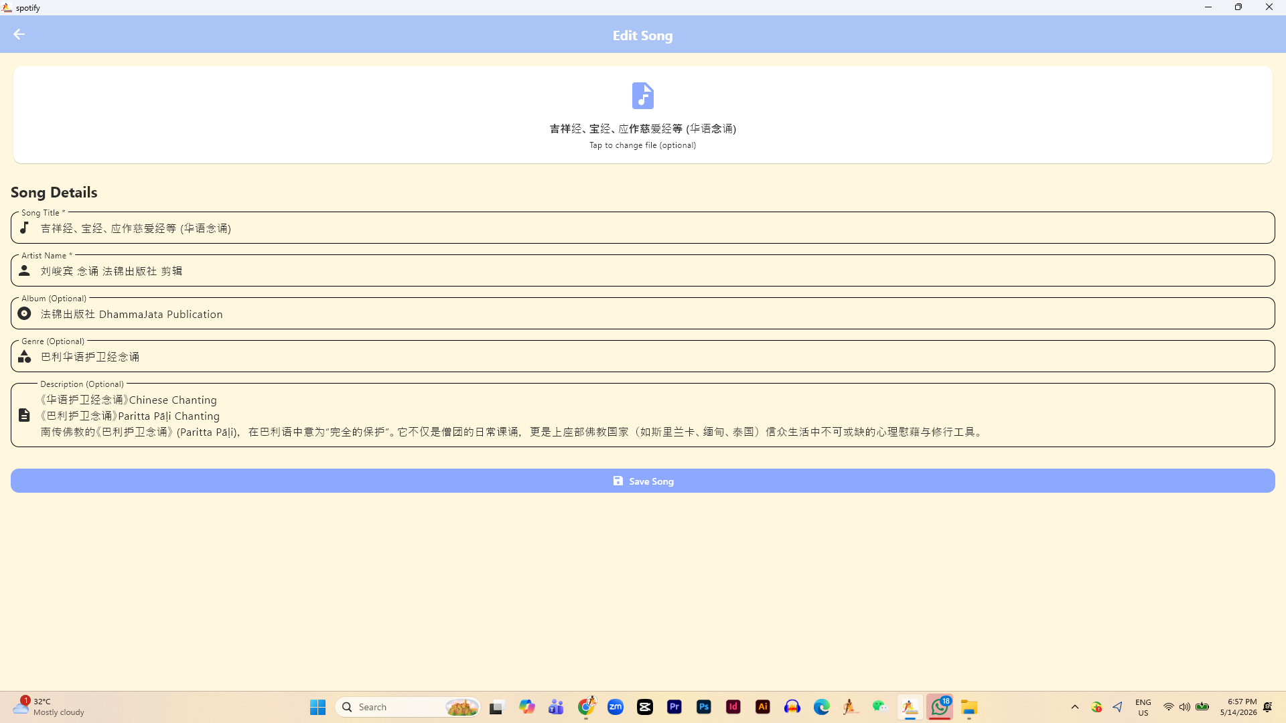Edit the Description text area
The image size is (1286, 723).
[643, 415]
